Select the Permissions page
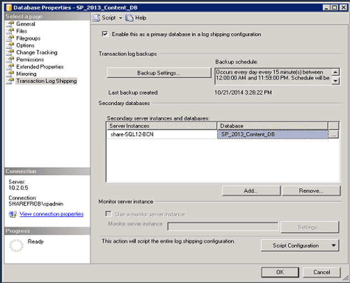Image resolution: width=350 pixels, height=283 pixels. (30, 59)
